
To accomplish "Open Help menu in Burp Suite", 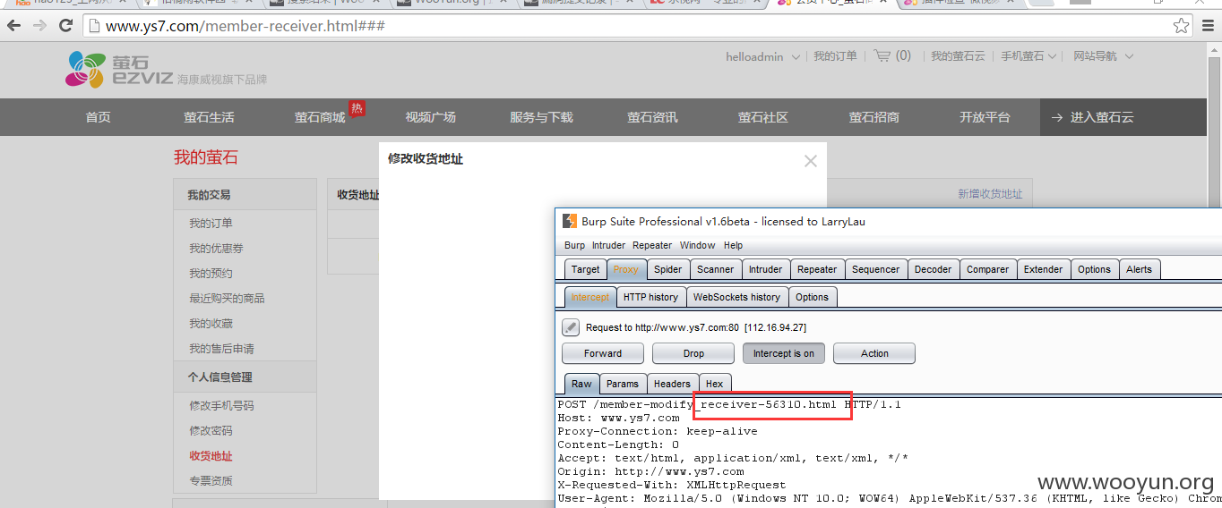I will point(733,245).
